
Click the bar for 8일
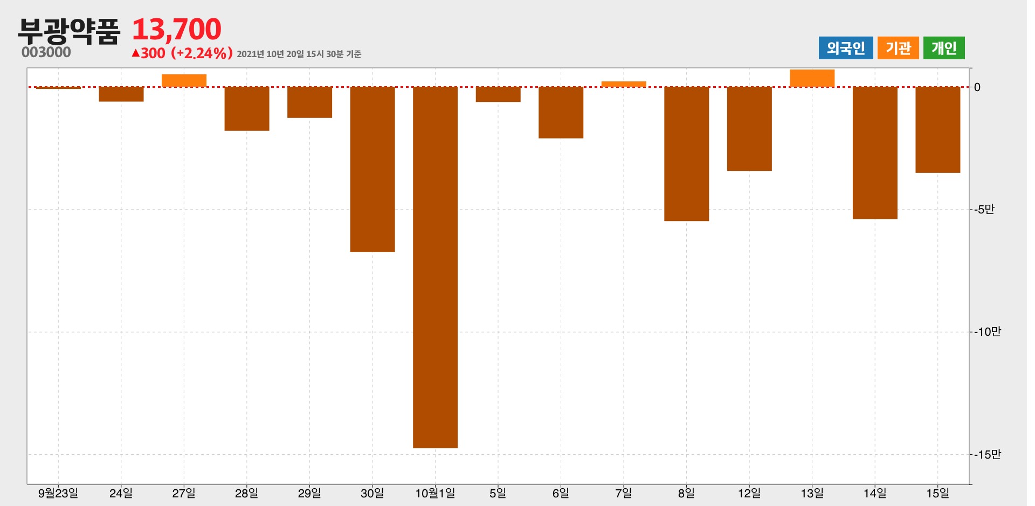[x=686, y=154]
